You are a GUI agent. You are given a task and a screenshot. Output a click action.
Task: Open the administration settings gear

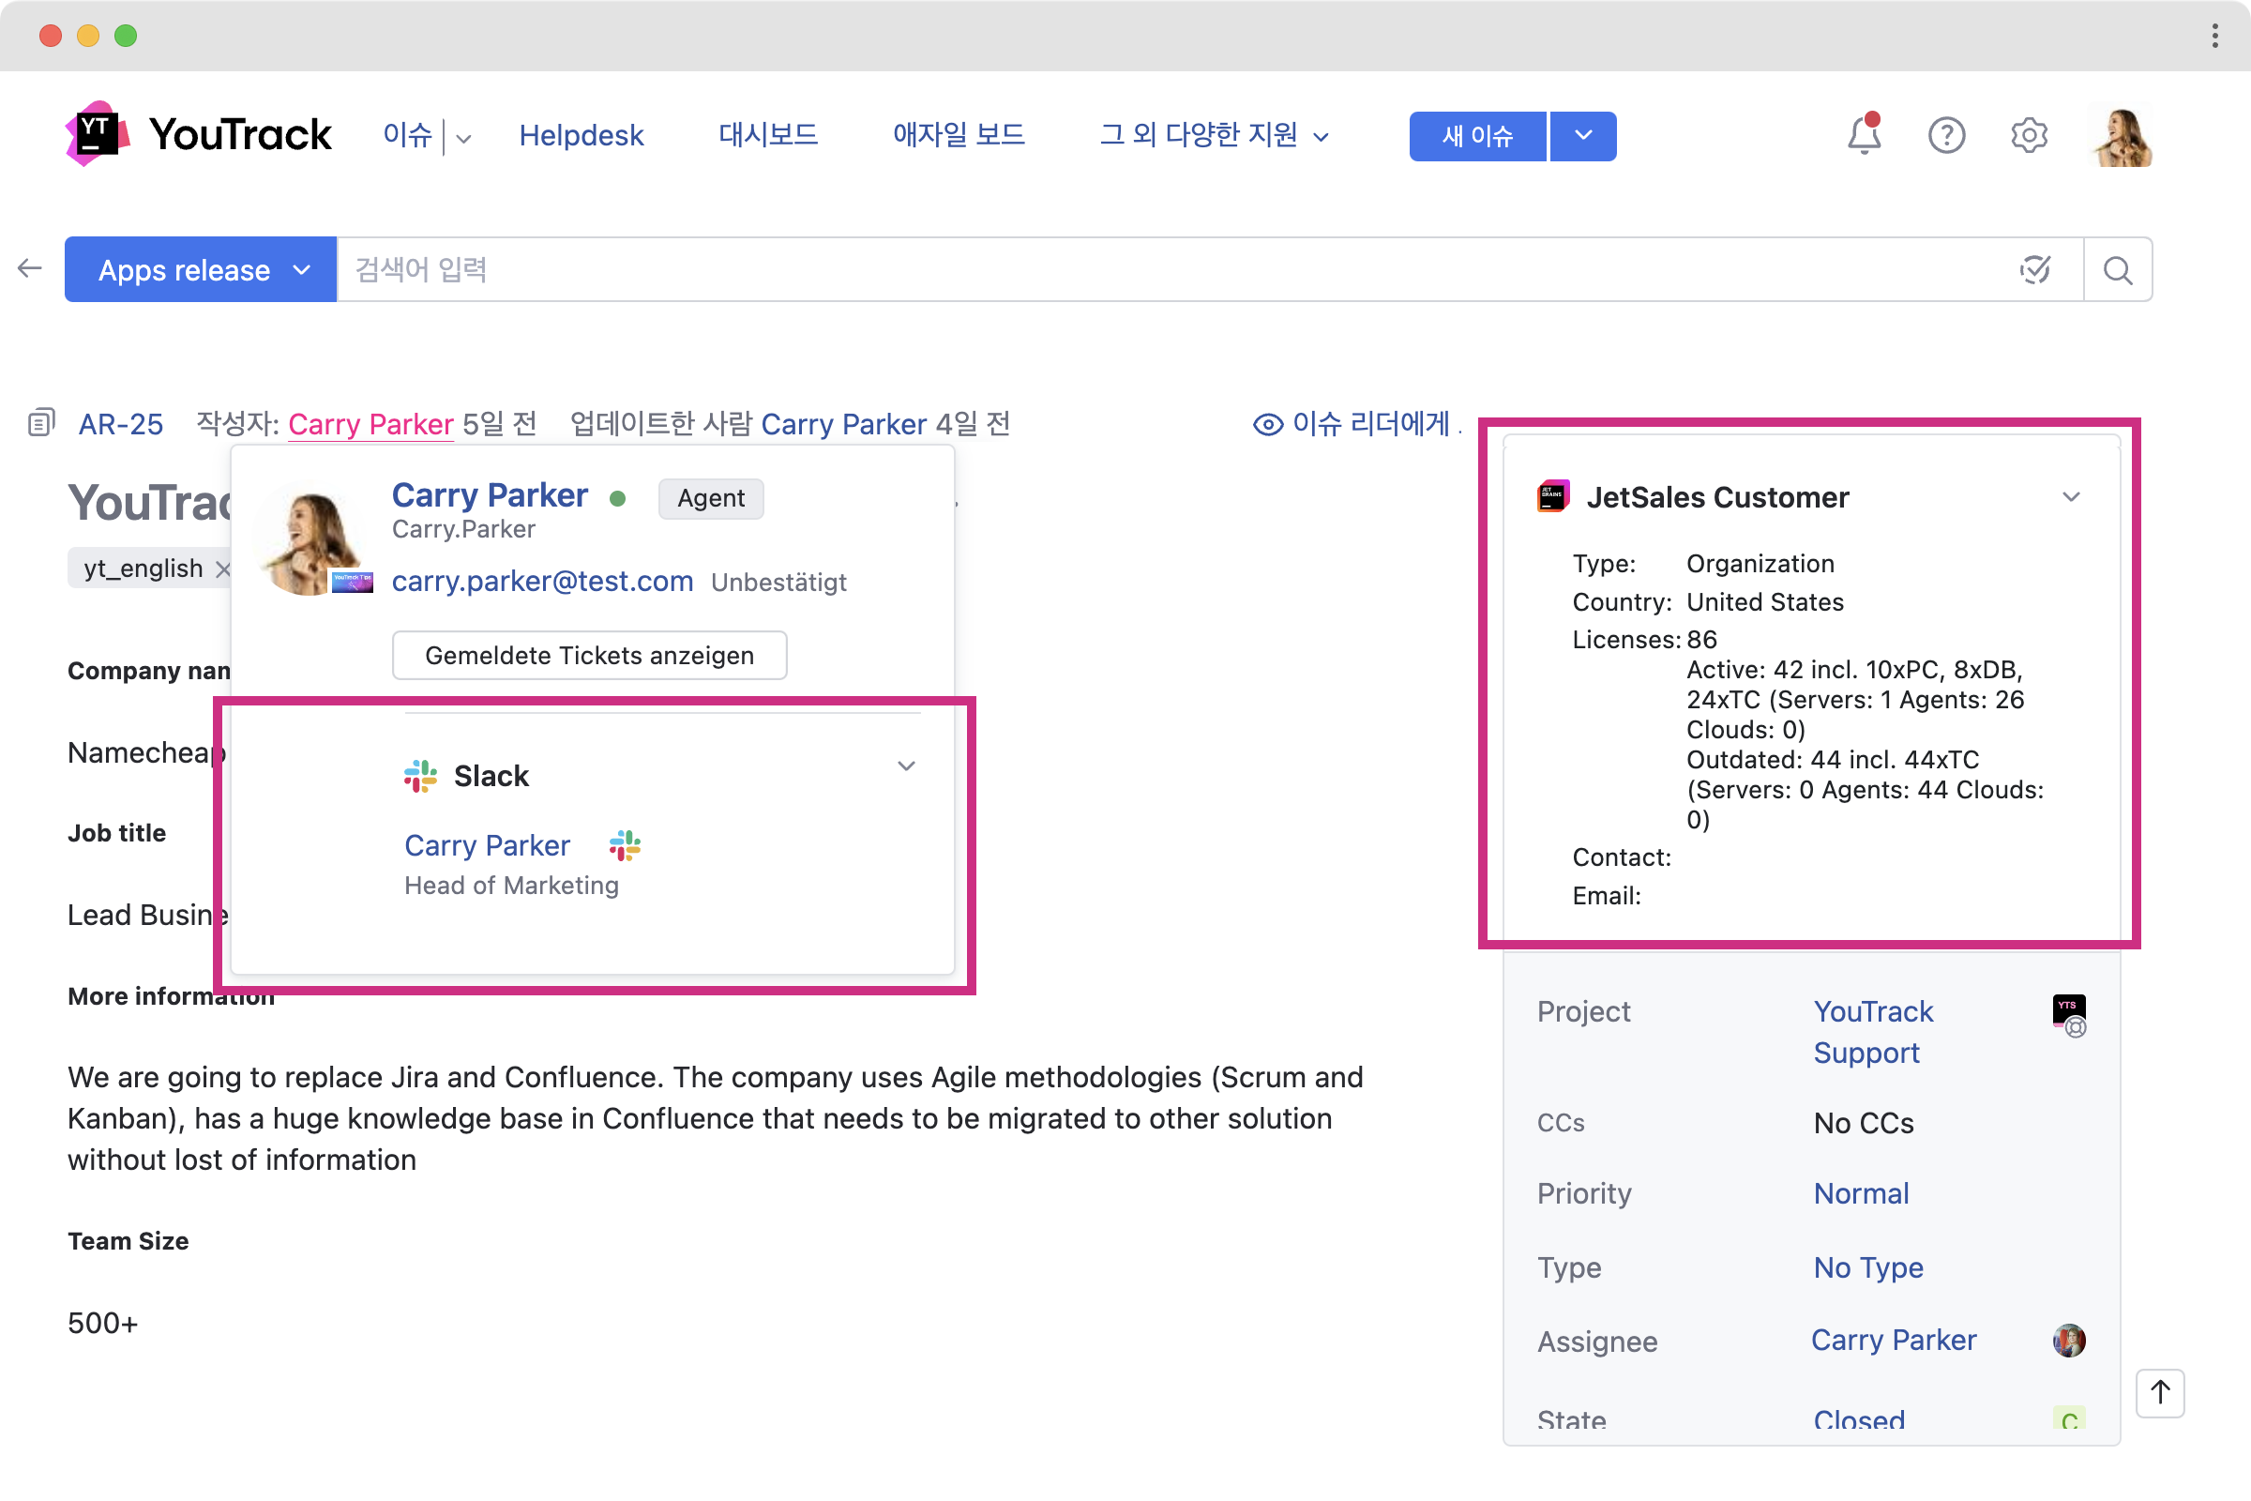[x=2028, y=135]
